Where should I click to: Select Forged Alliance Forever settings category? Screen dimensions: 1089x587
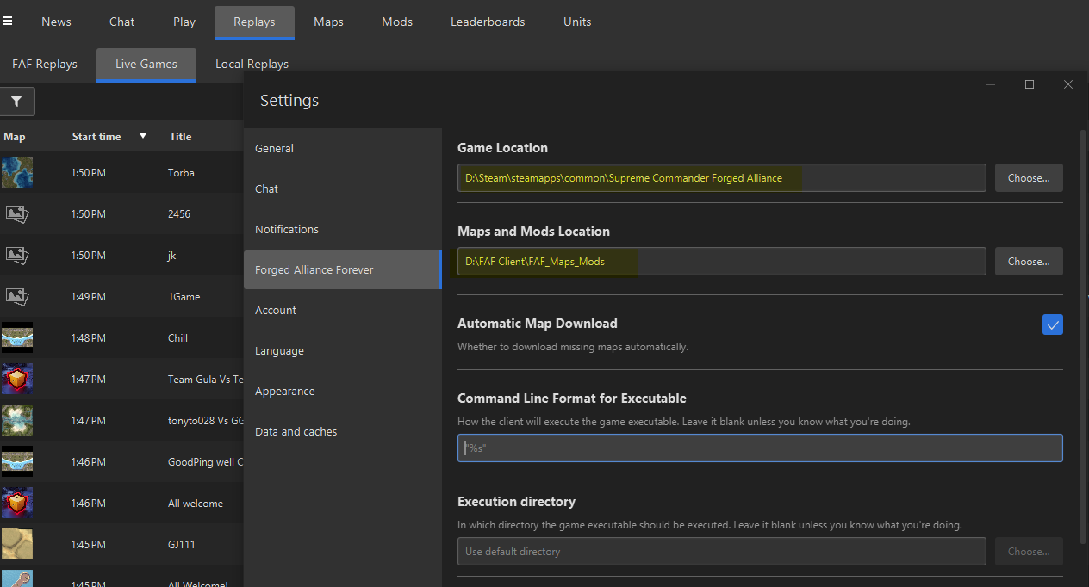(x=343, y=269)
